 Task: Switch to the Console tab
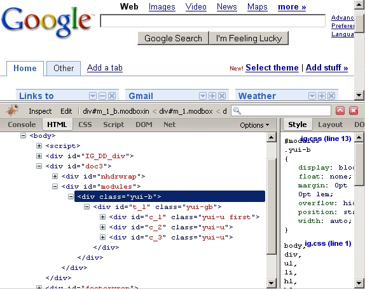pyautogui.click(x=22, y=124)
